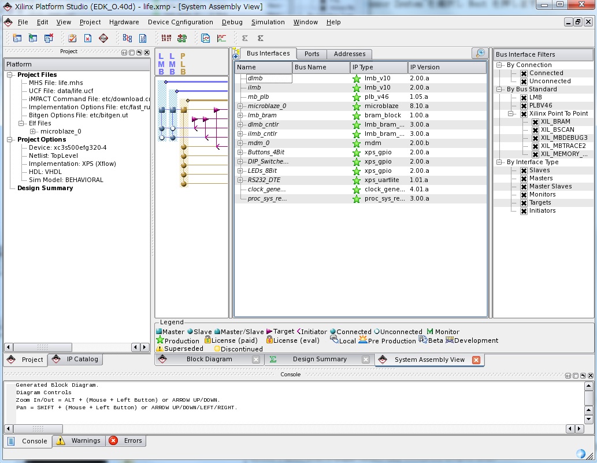Click the Generate Netlist hierarchy icon
Viewport: 597px width, 463px height.
pyautogui.click(x=127, y=38)
